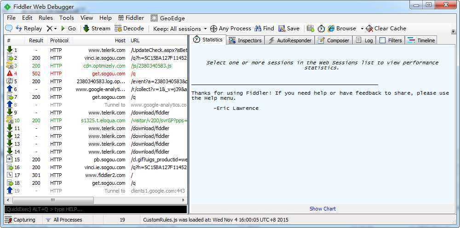460x228 pixels.
Task: Click session count 19 in status bar
Action: point(122,220)
